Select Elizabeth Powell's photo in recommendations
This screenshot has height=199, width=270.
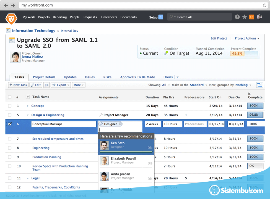[x=104, y=161]
